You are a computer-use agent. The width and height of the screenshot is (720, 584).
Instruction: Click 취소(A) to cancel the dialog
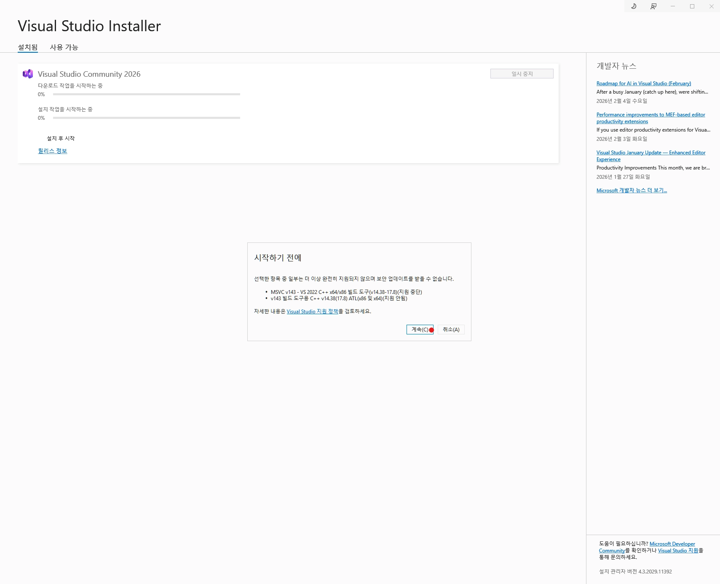(x=451, y=329)
